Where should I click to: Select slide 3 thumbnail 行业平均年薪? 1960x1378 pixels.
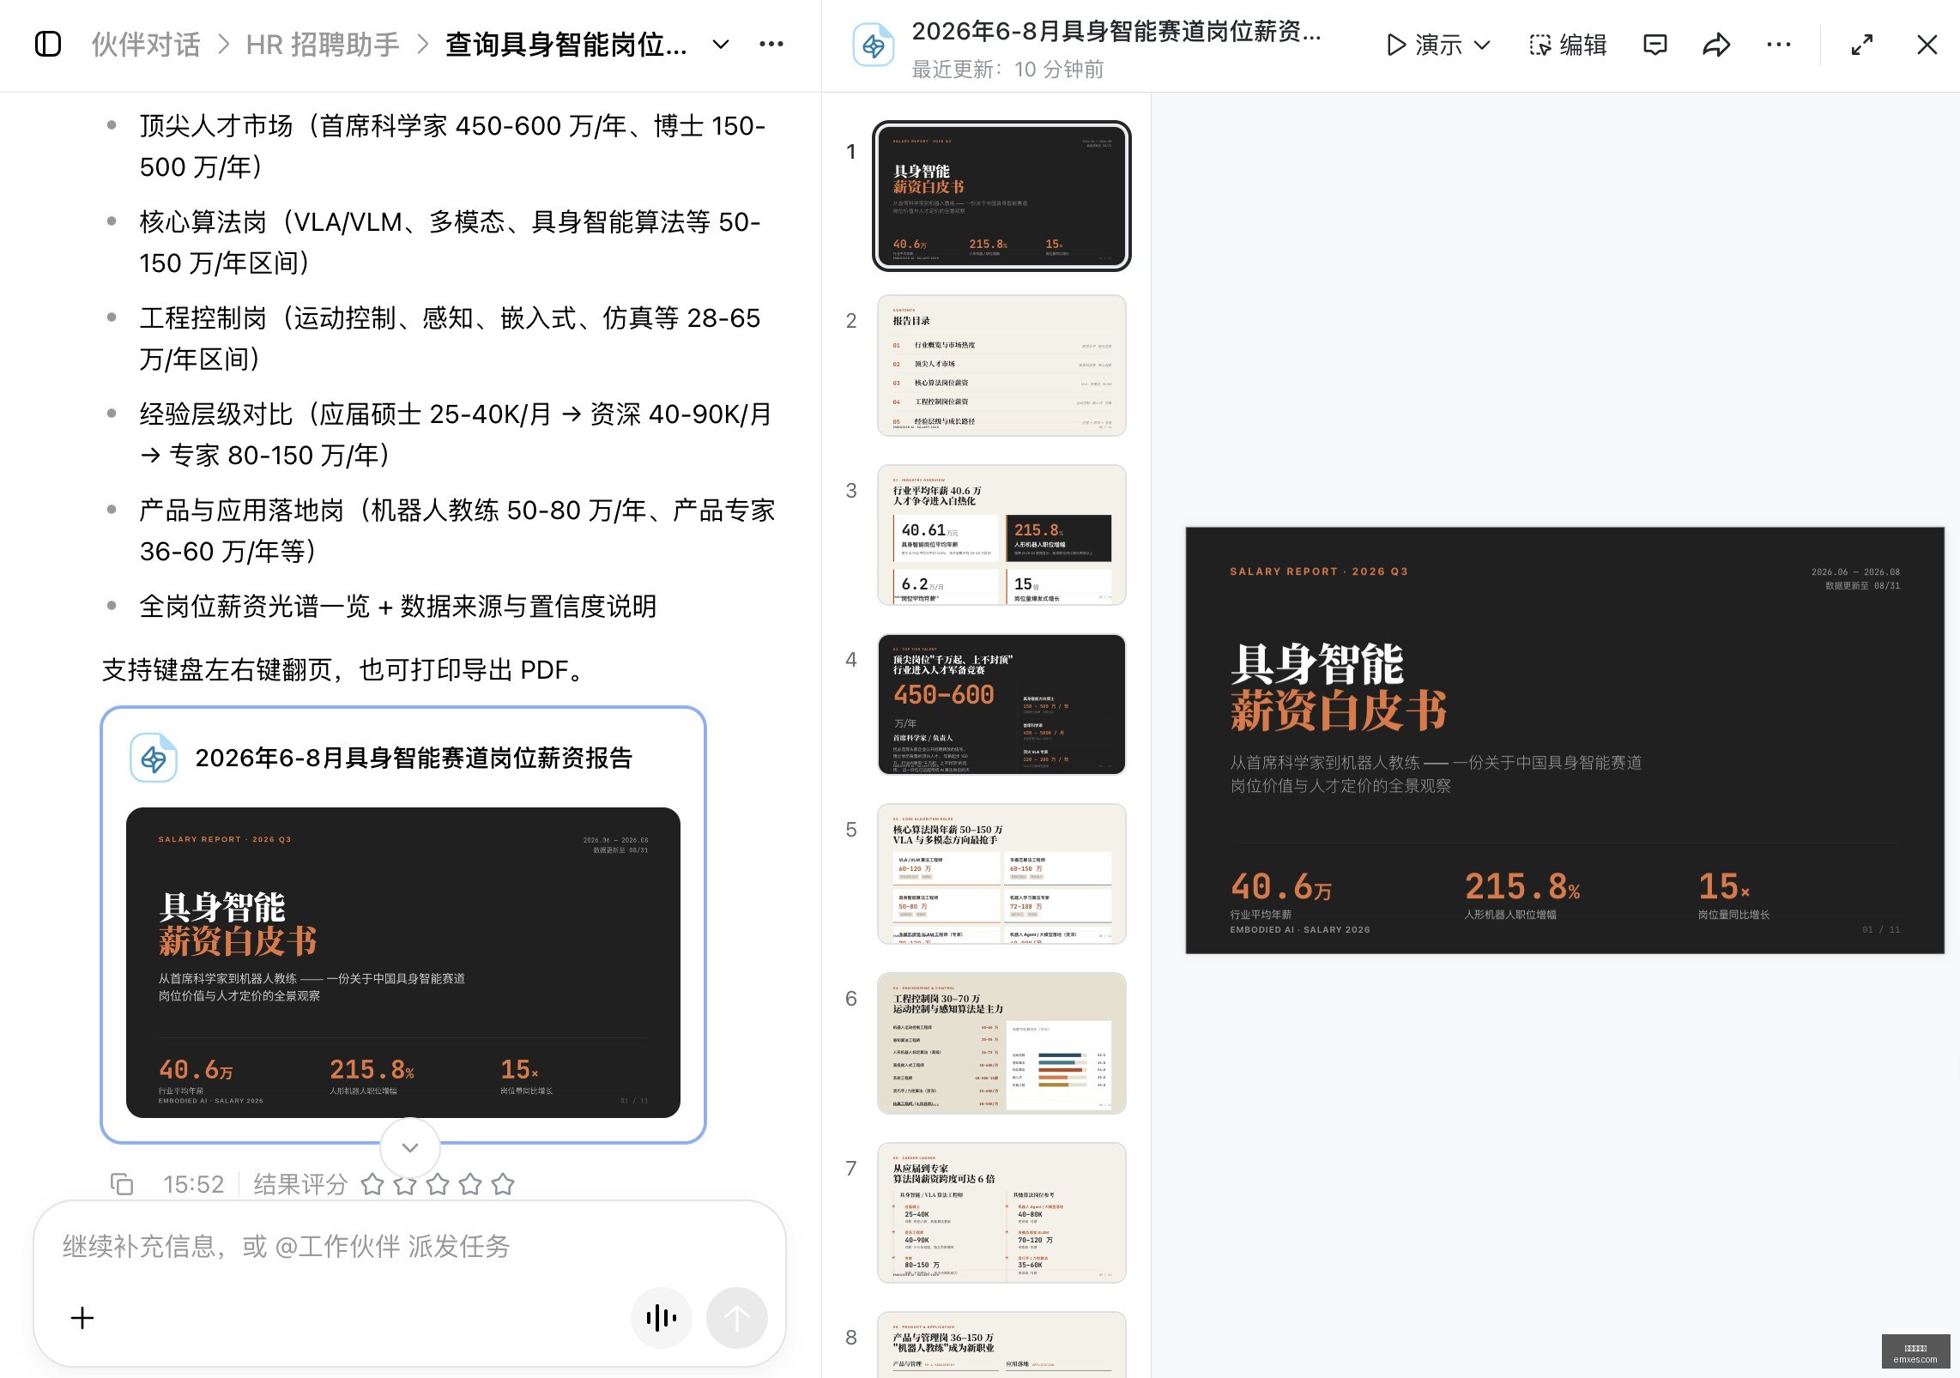click(1001, 535)
